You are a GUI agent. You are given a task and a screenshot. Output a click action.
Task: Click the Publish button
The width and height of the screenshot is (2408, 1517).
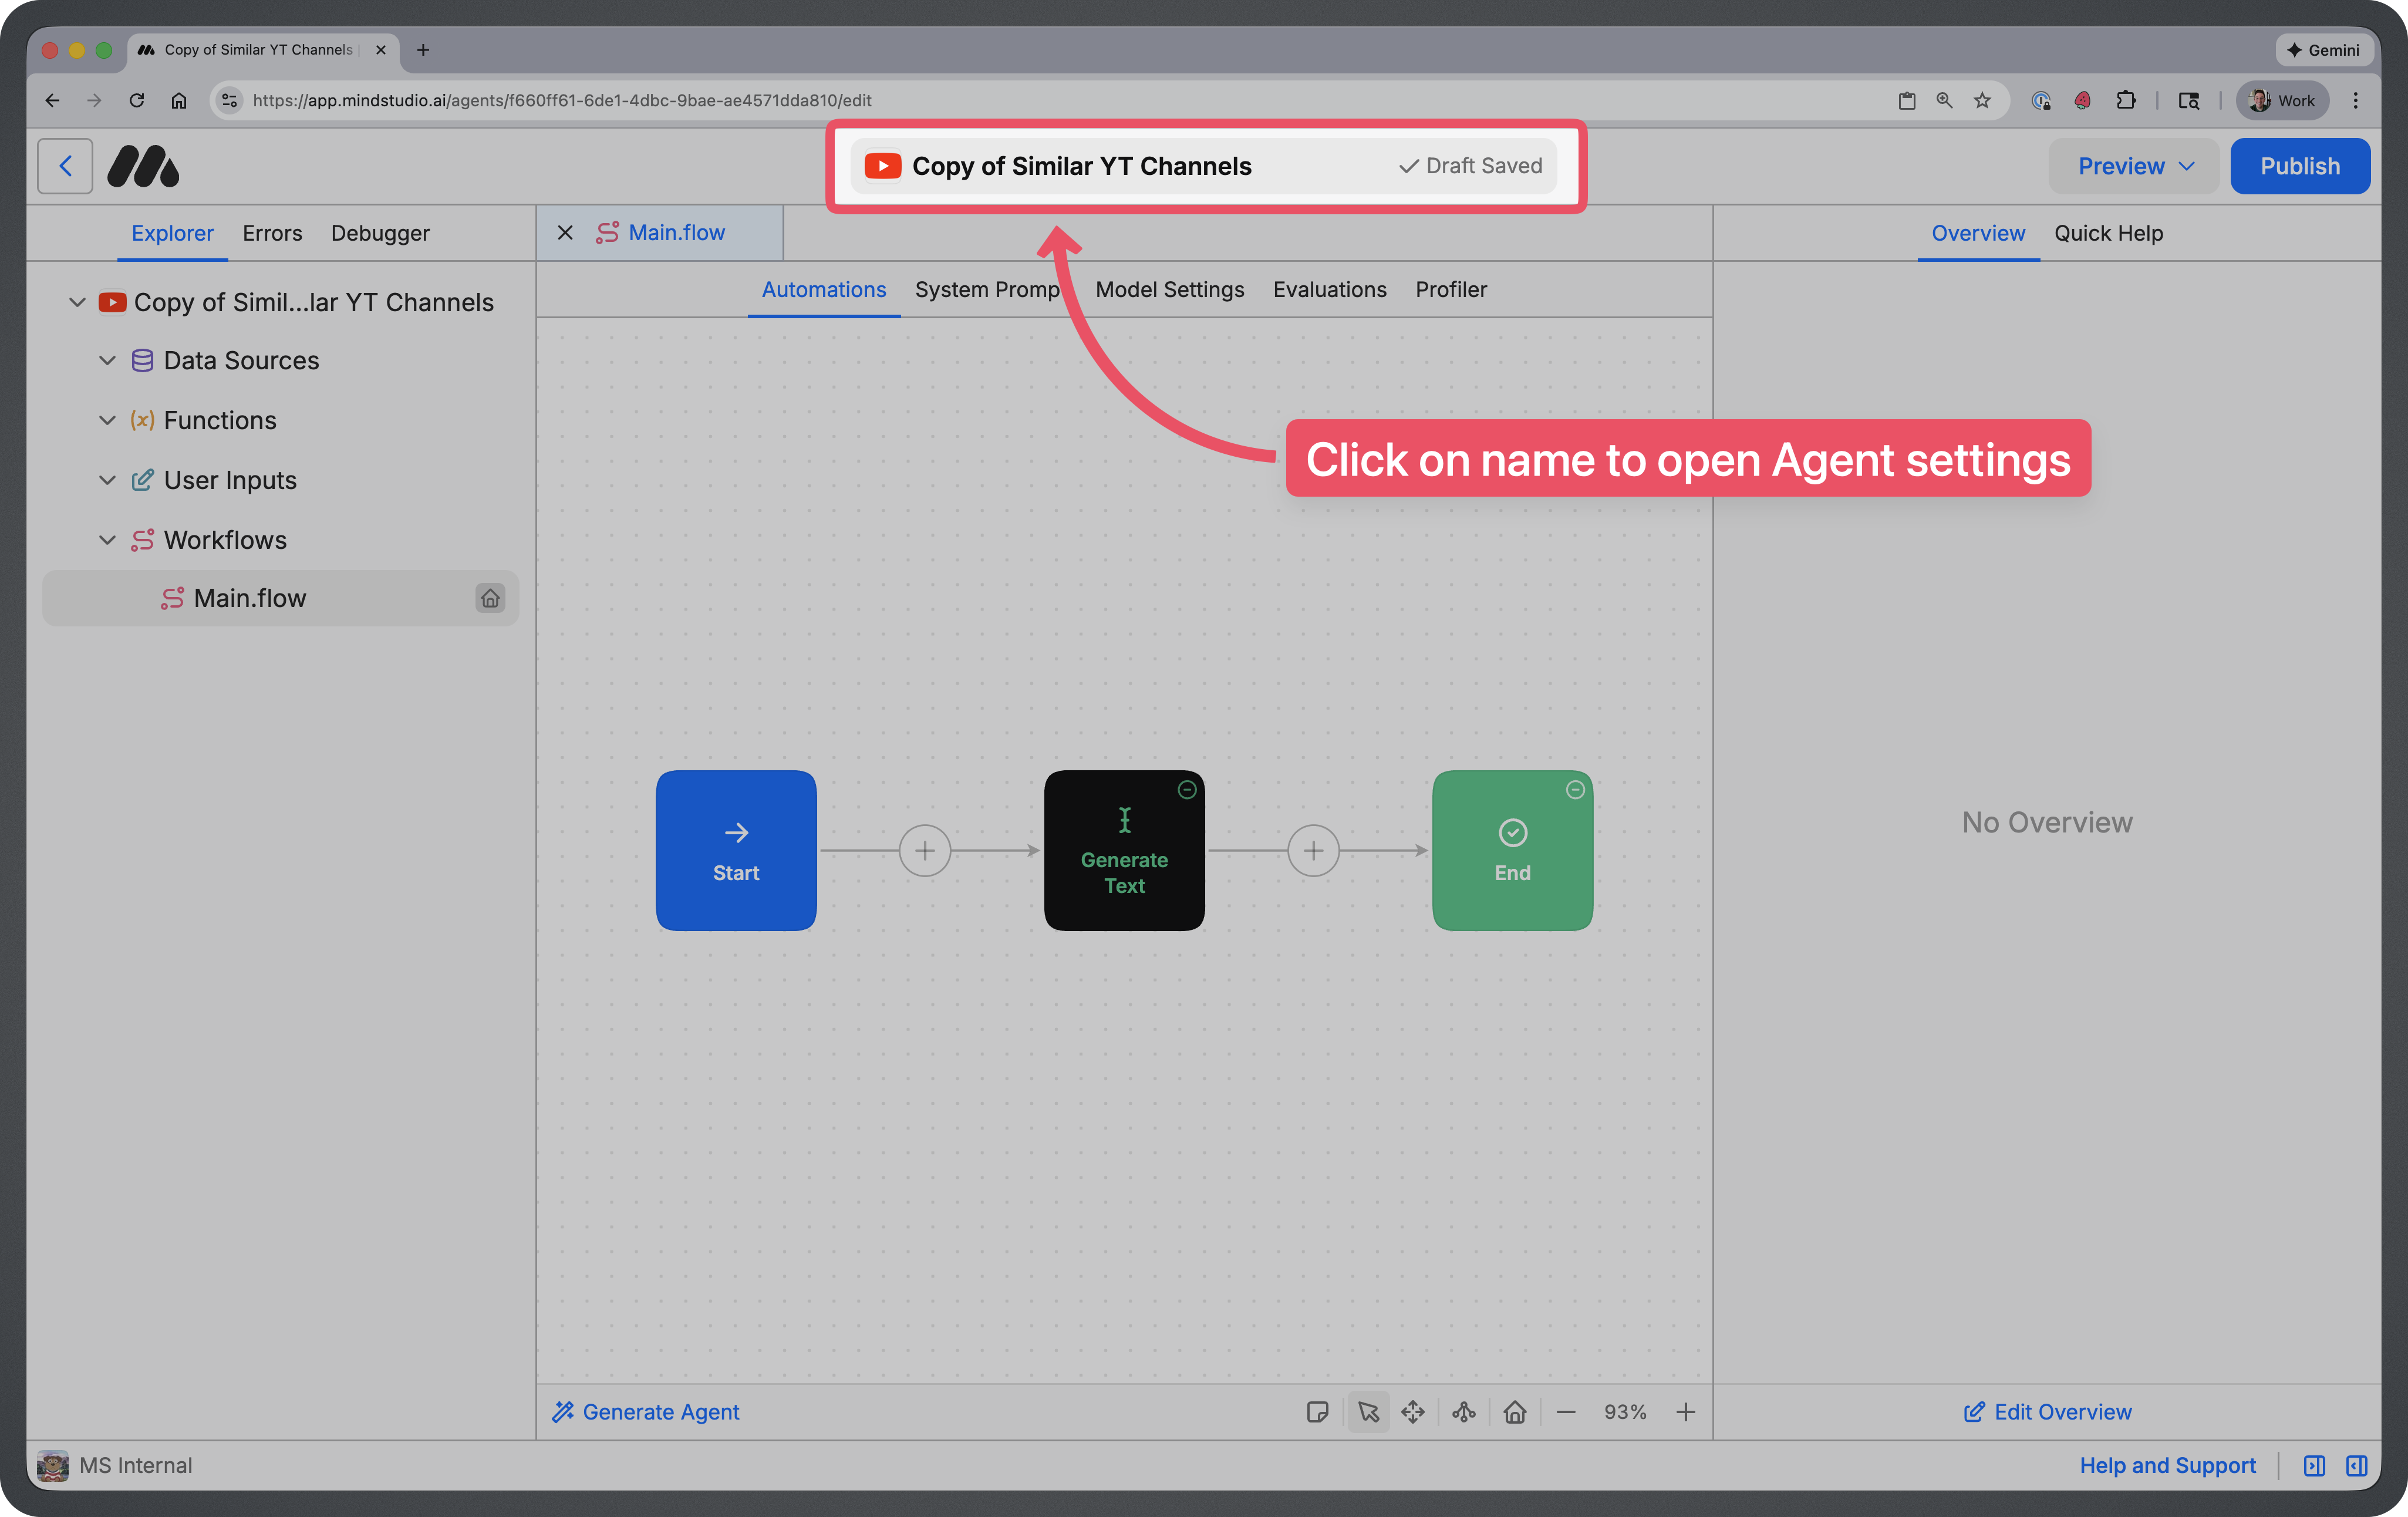[2299, 166]
